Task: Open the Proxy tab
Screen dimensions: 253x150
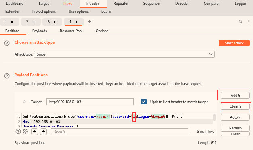Action: tap(67, 4)
